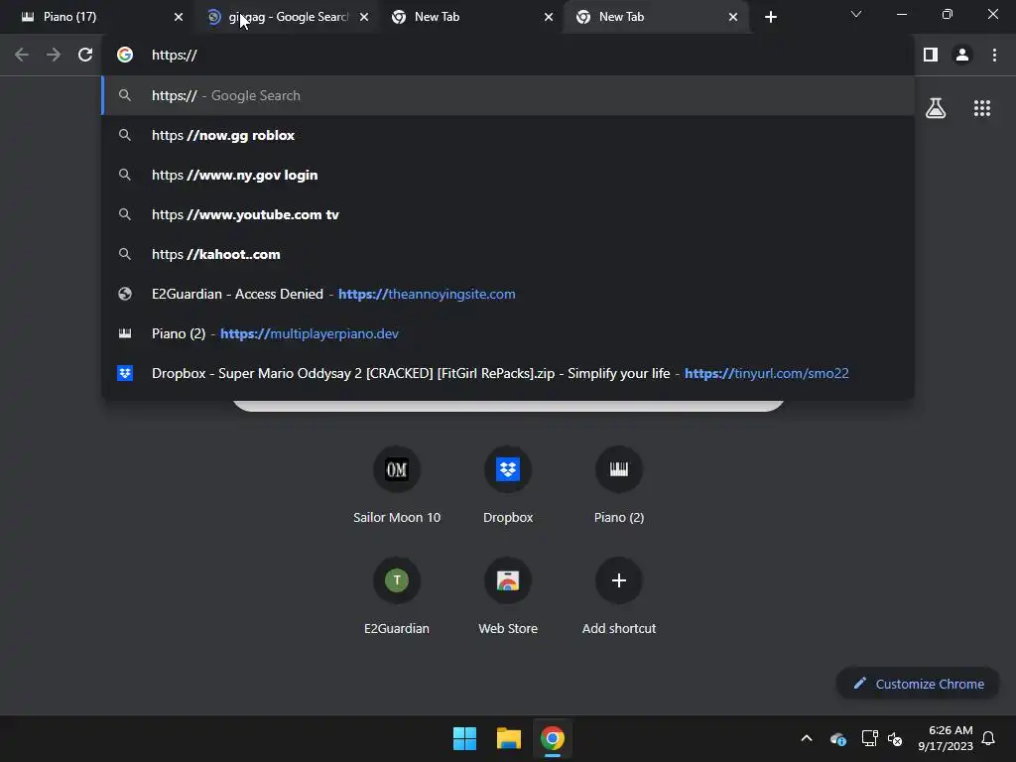Open the Windows Start menu
This screenshot has height=762, width=1016.
tap(464, 738)
